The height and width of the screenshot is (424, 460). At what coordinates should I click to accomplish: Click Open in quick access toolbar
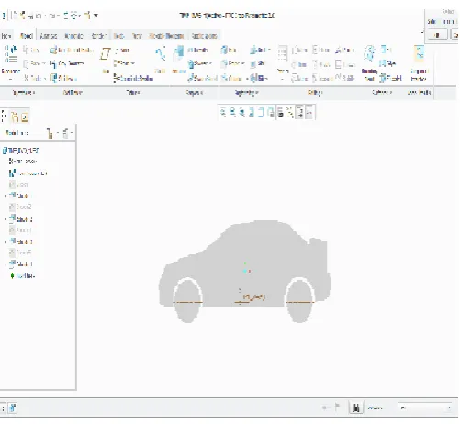22,16
